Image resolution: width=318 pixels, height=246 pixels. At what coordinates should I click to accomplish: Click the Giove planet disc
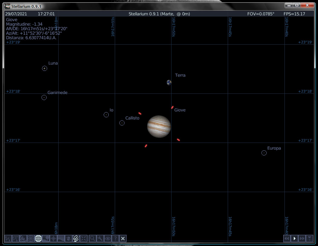(x=159, y=127)
